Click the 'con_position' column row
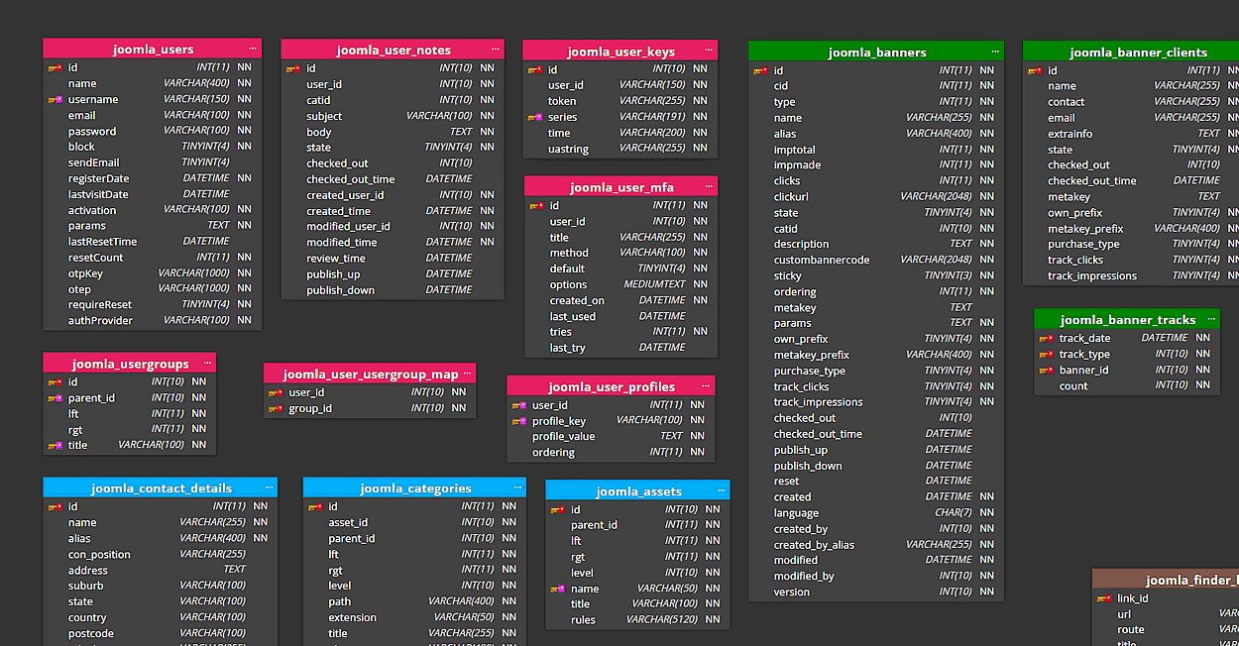This screenshot has height=646, width=1239. coord(161,554)
